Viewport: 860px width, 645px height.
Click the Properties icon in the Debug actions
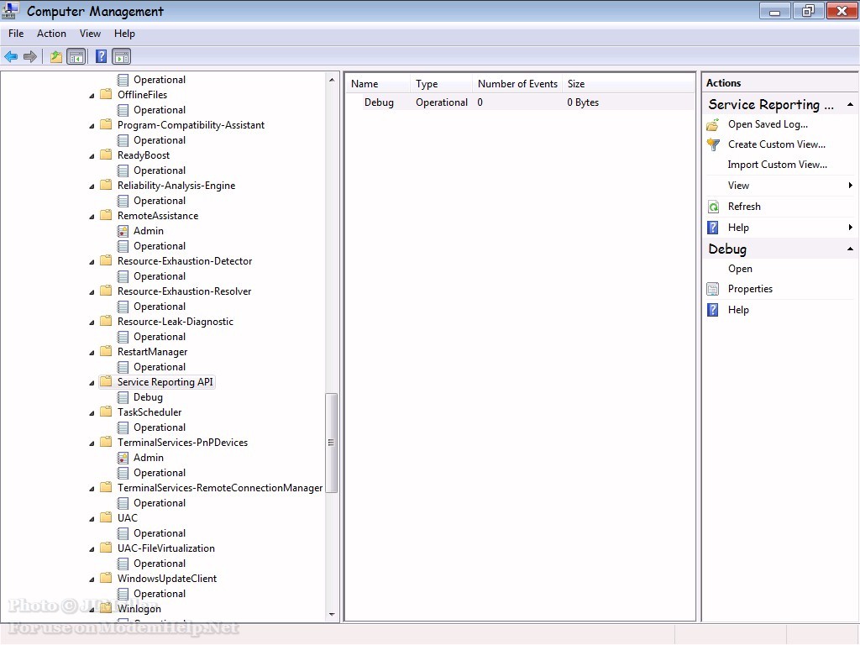pos(713,289)
